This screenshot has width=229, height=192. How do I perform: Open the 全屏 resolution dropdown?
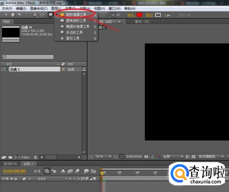coord(173,157)
